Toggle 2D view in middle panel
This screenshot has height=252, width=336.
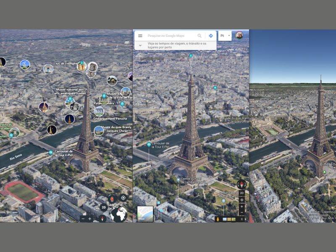tap(242, 193)
